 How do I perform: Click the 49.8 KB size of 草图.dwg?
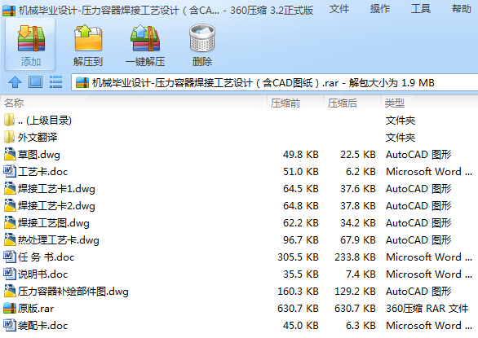[300, 155]
